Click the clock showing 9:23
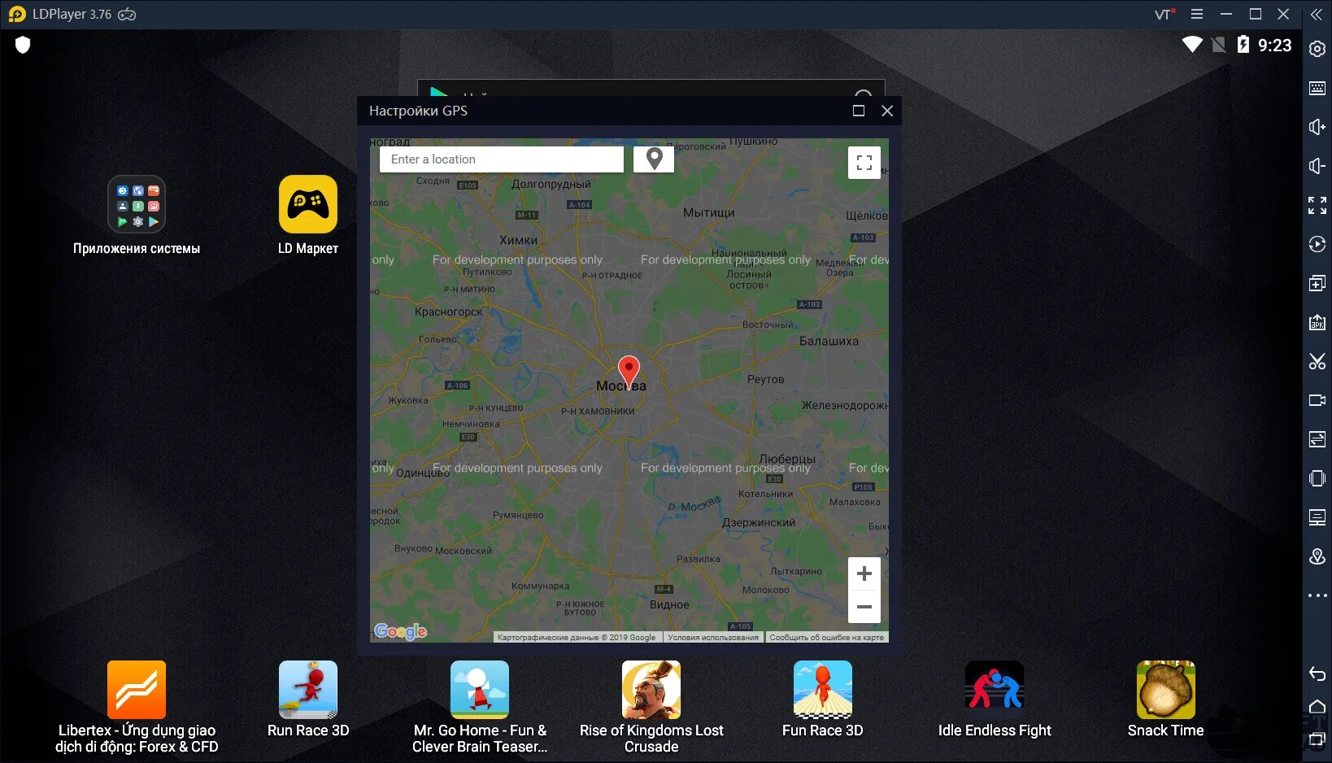This screenshot has height=763, width=1332. point(1275,46)
